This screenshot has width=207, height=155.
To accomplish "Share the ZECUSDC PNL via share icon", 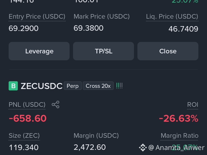I will [55, 104].
